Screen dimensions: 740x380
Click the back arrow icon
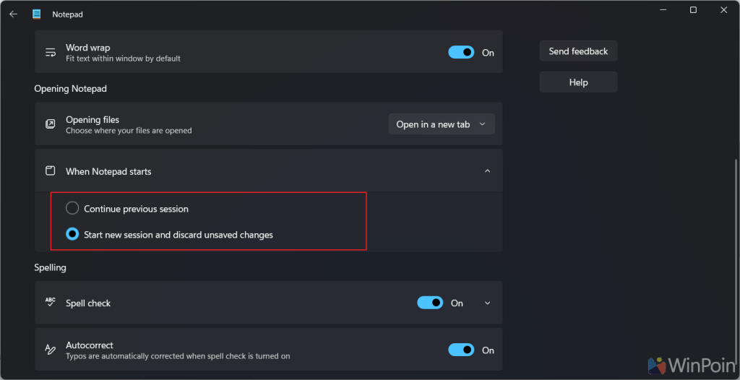pyautogui.click(x=13, y=14)
